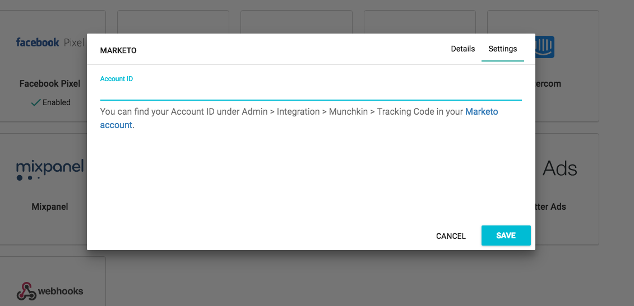Click the webhooks wordmark text
634x306 pixels.
[61, 291]
